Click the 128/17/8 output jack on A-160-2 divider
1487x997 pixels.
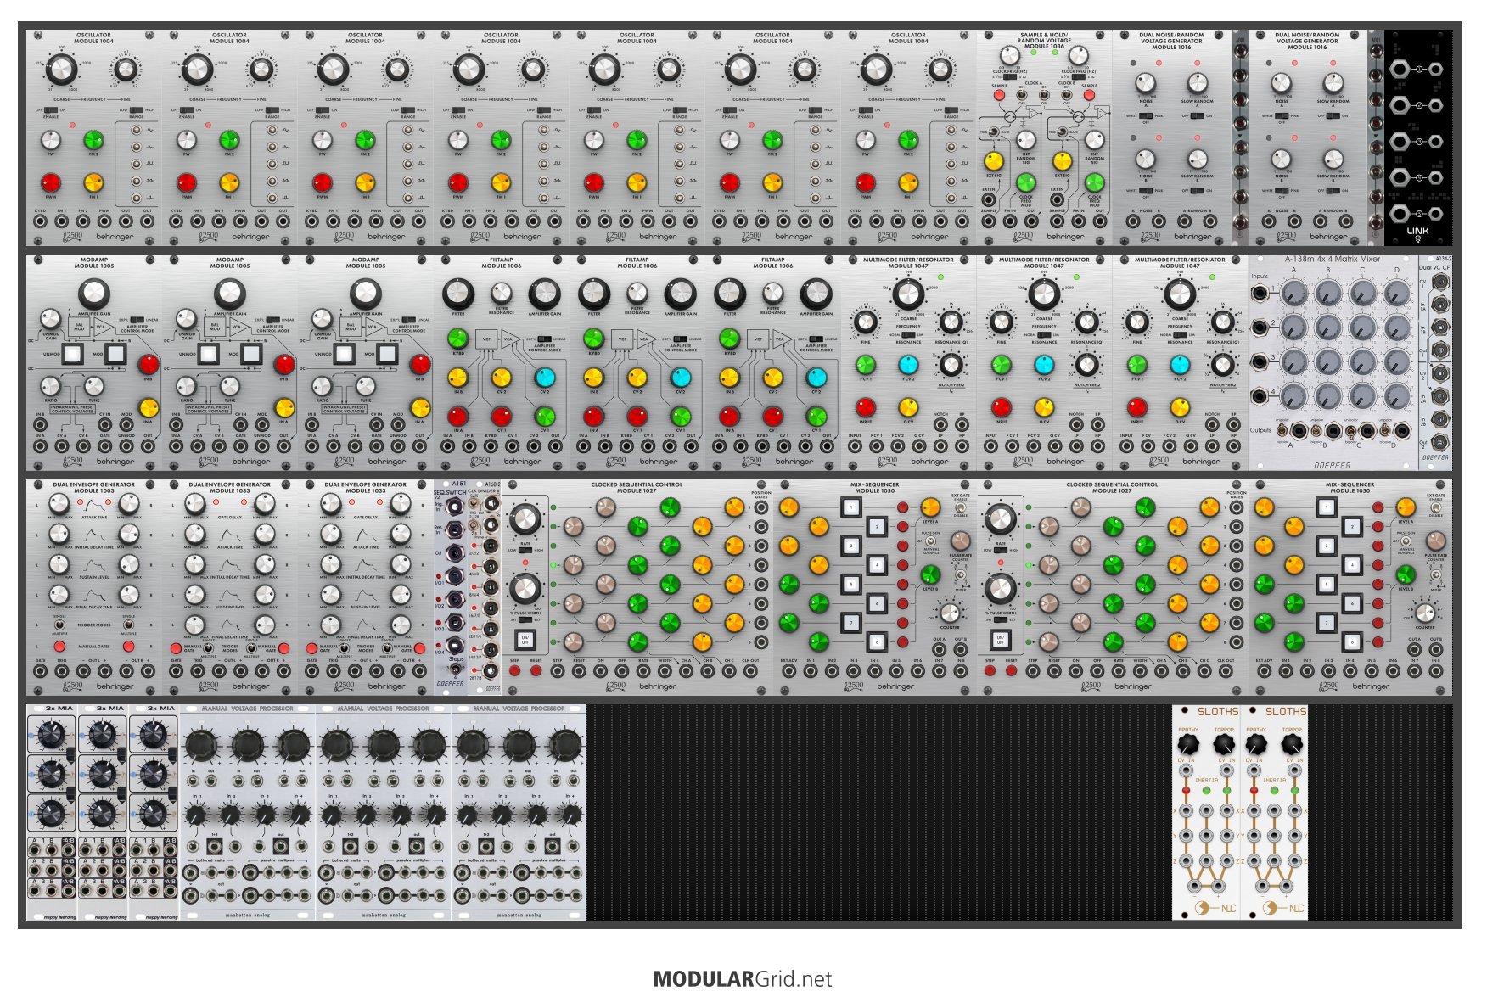(491, 671)
